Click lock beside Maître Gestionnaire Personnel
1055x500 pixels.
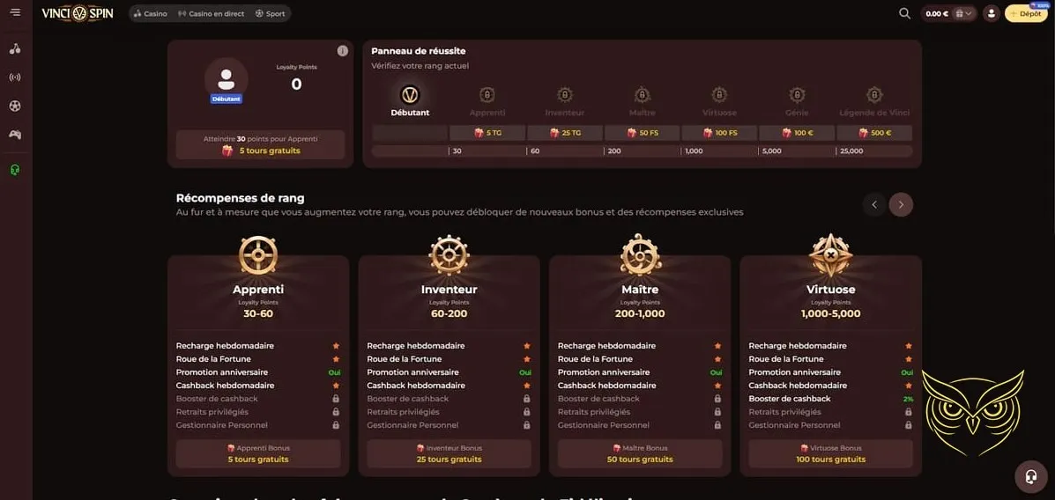click(718, 425)
